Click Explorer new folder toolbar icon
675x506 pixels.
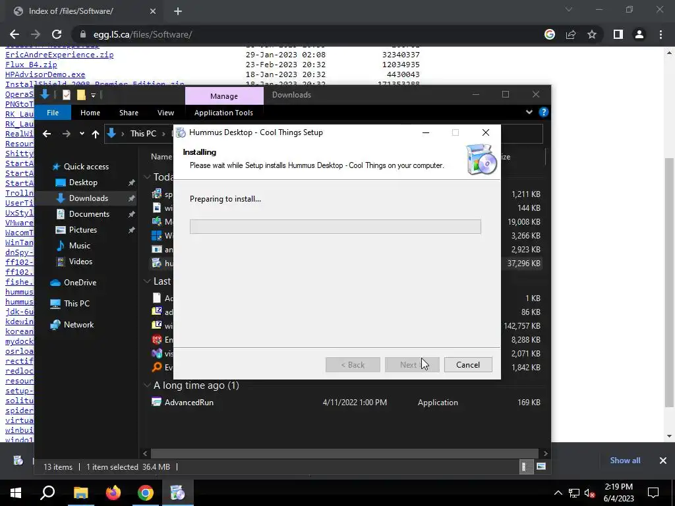pyautogui.click(x=81, y=95)
